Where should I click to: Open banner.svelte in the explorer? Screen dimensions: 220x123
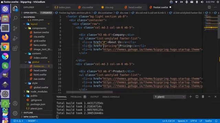[36, 32]
